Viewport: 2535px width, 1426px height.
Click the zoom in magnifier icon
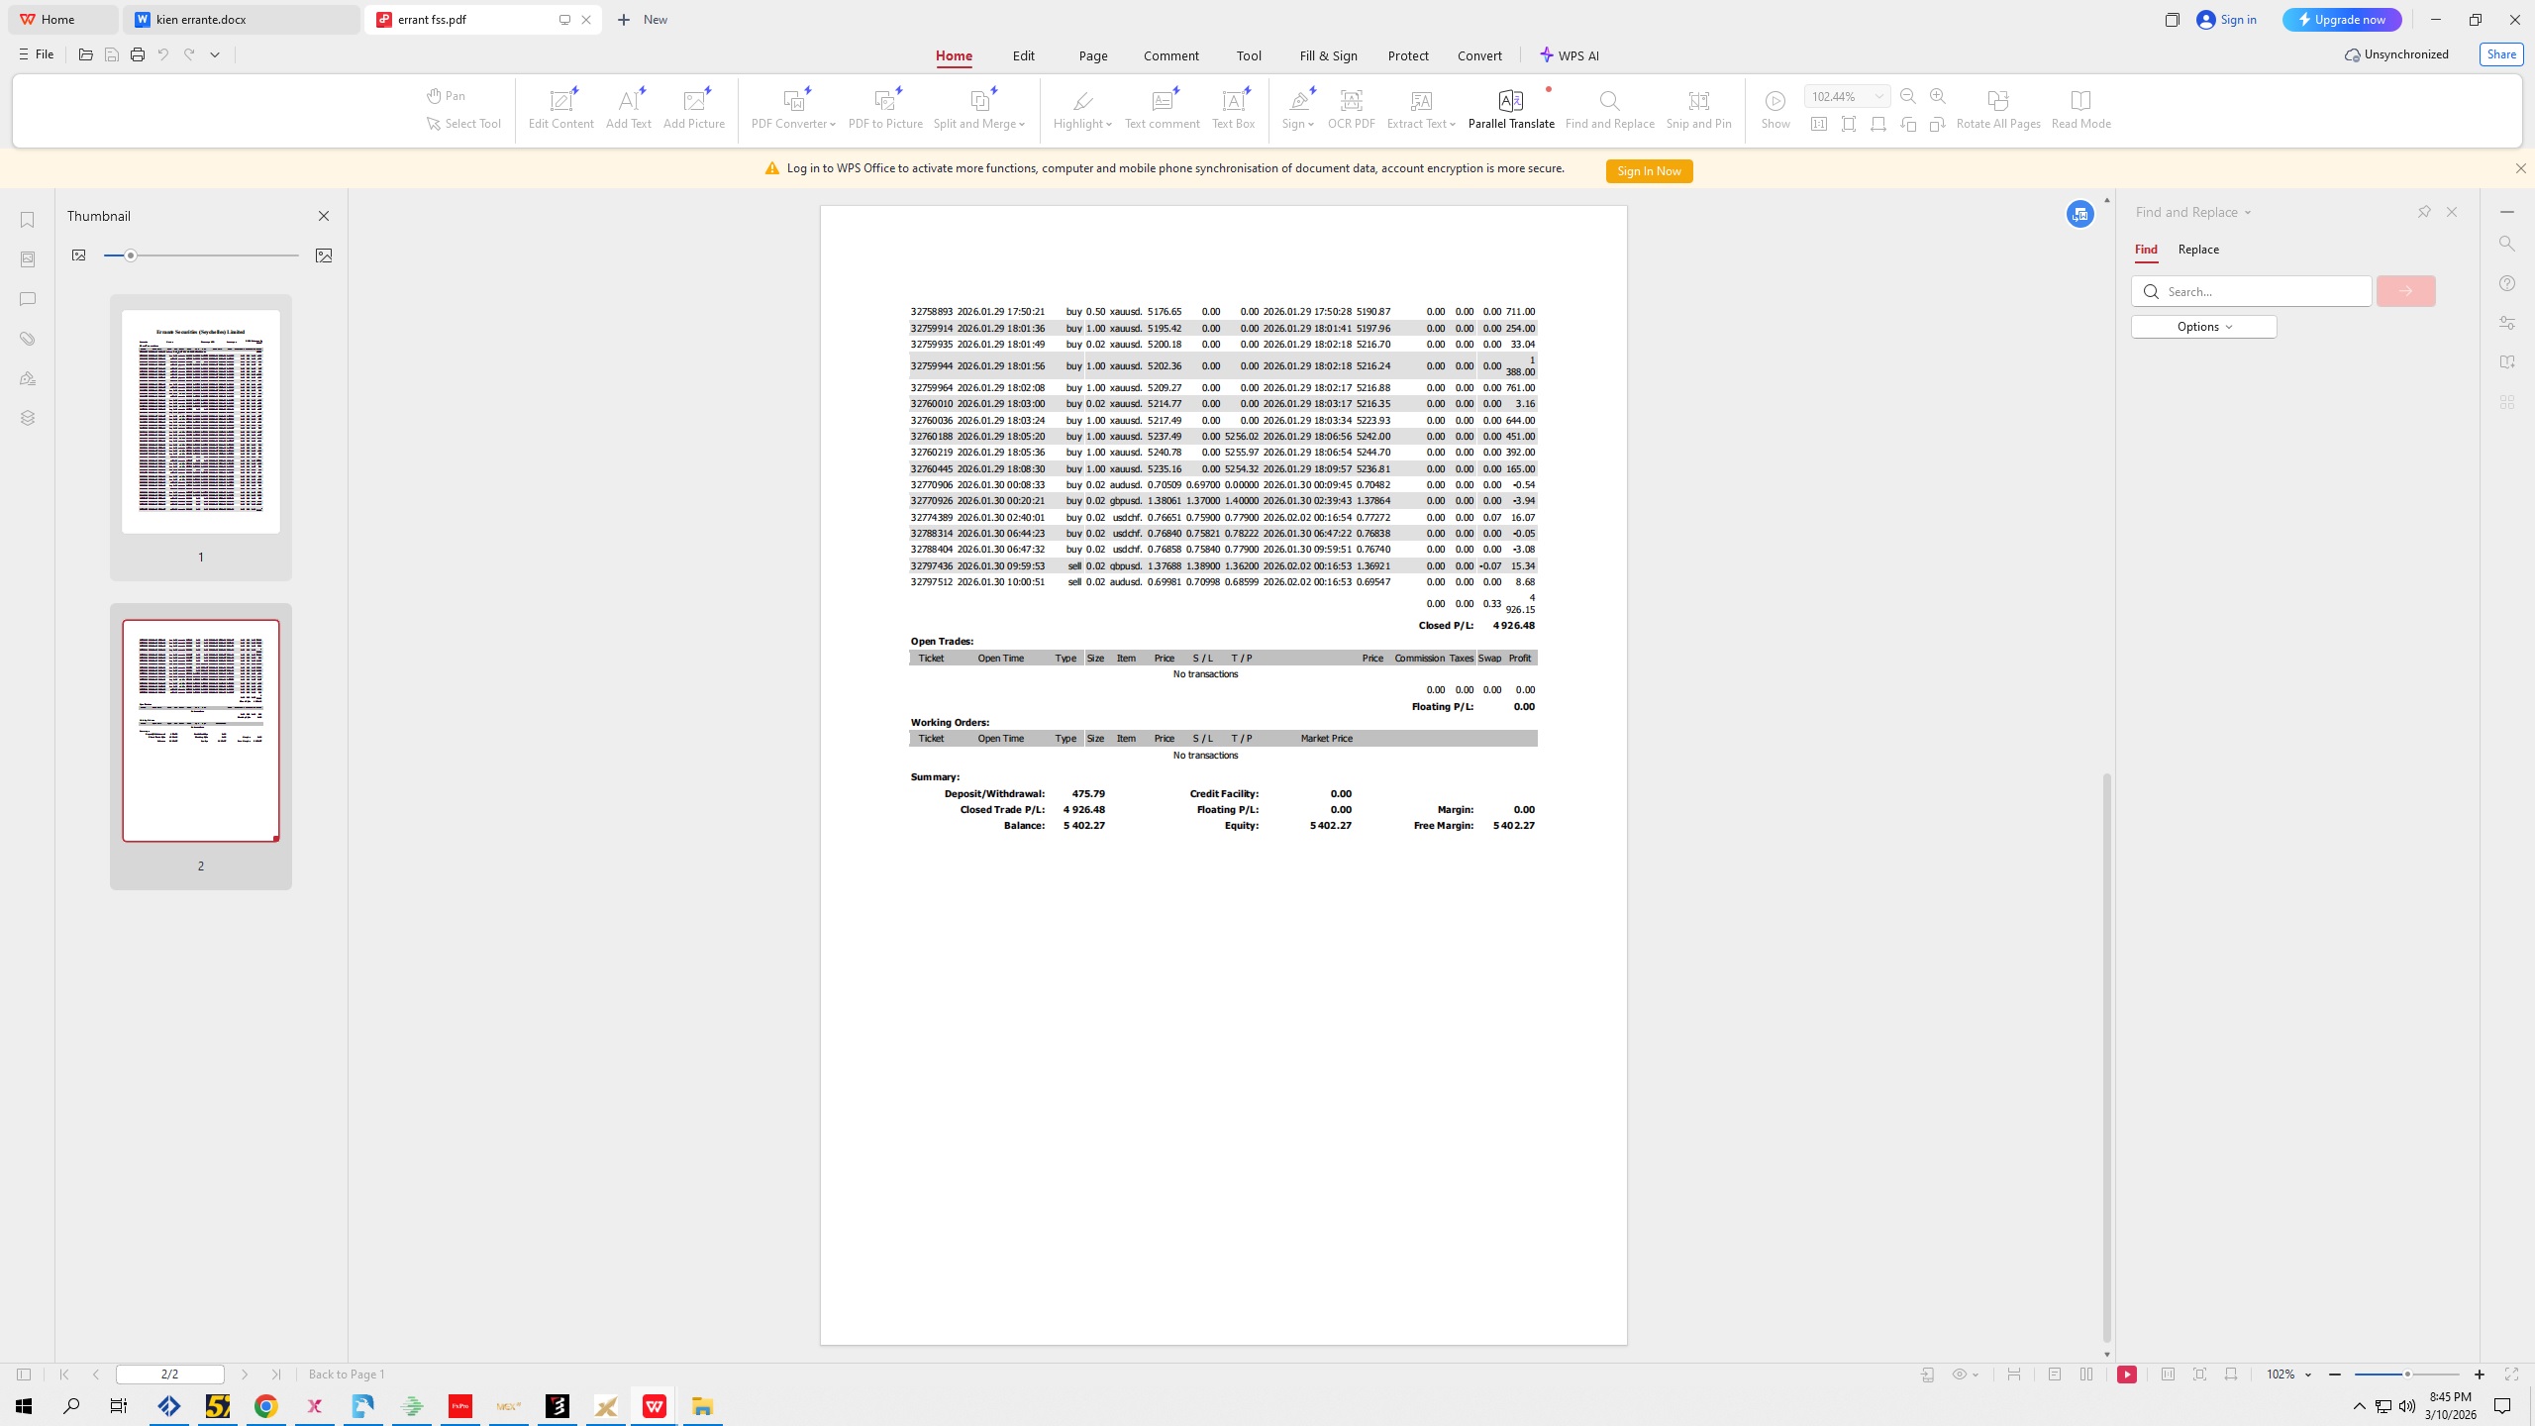click(1938, 96)
